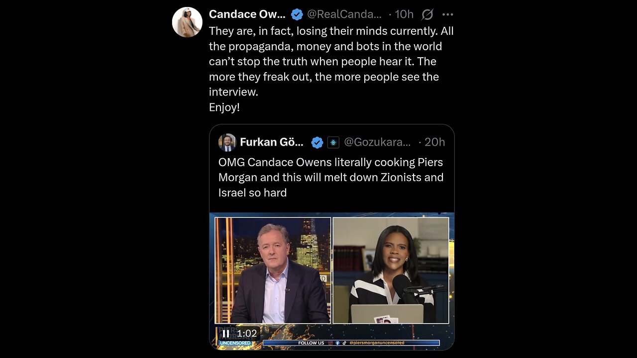Image resolution: width=637 pixels, height=358 pixels.
Task: Pause the playing video
Action: (x=225, y=334)
